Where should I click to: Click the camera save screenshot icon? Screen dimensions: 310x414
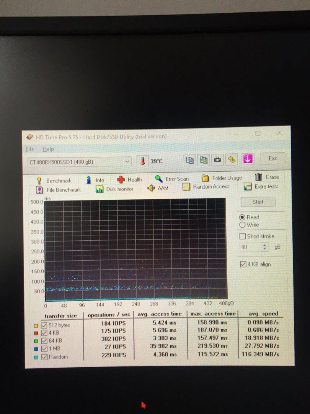[217, 159]
